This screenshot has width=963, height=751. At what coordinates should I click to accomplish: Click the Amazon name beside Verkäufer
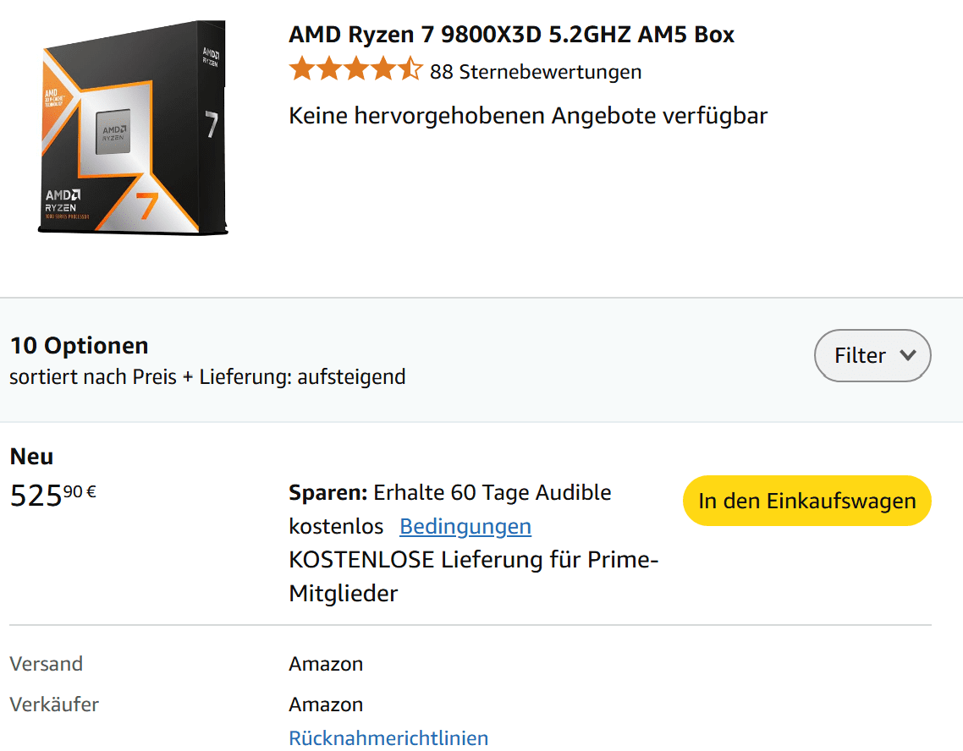(x=326, y=704)
